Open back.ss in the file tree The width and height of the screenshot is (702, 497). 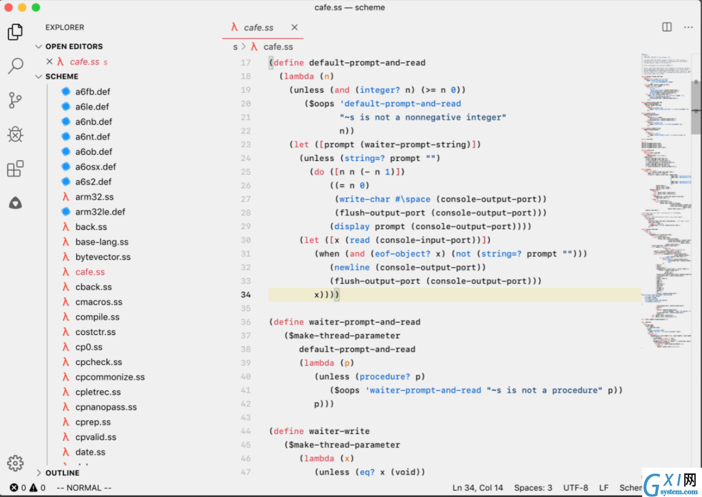click(91, 227)
